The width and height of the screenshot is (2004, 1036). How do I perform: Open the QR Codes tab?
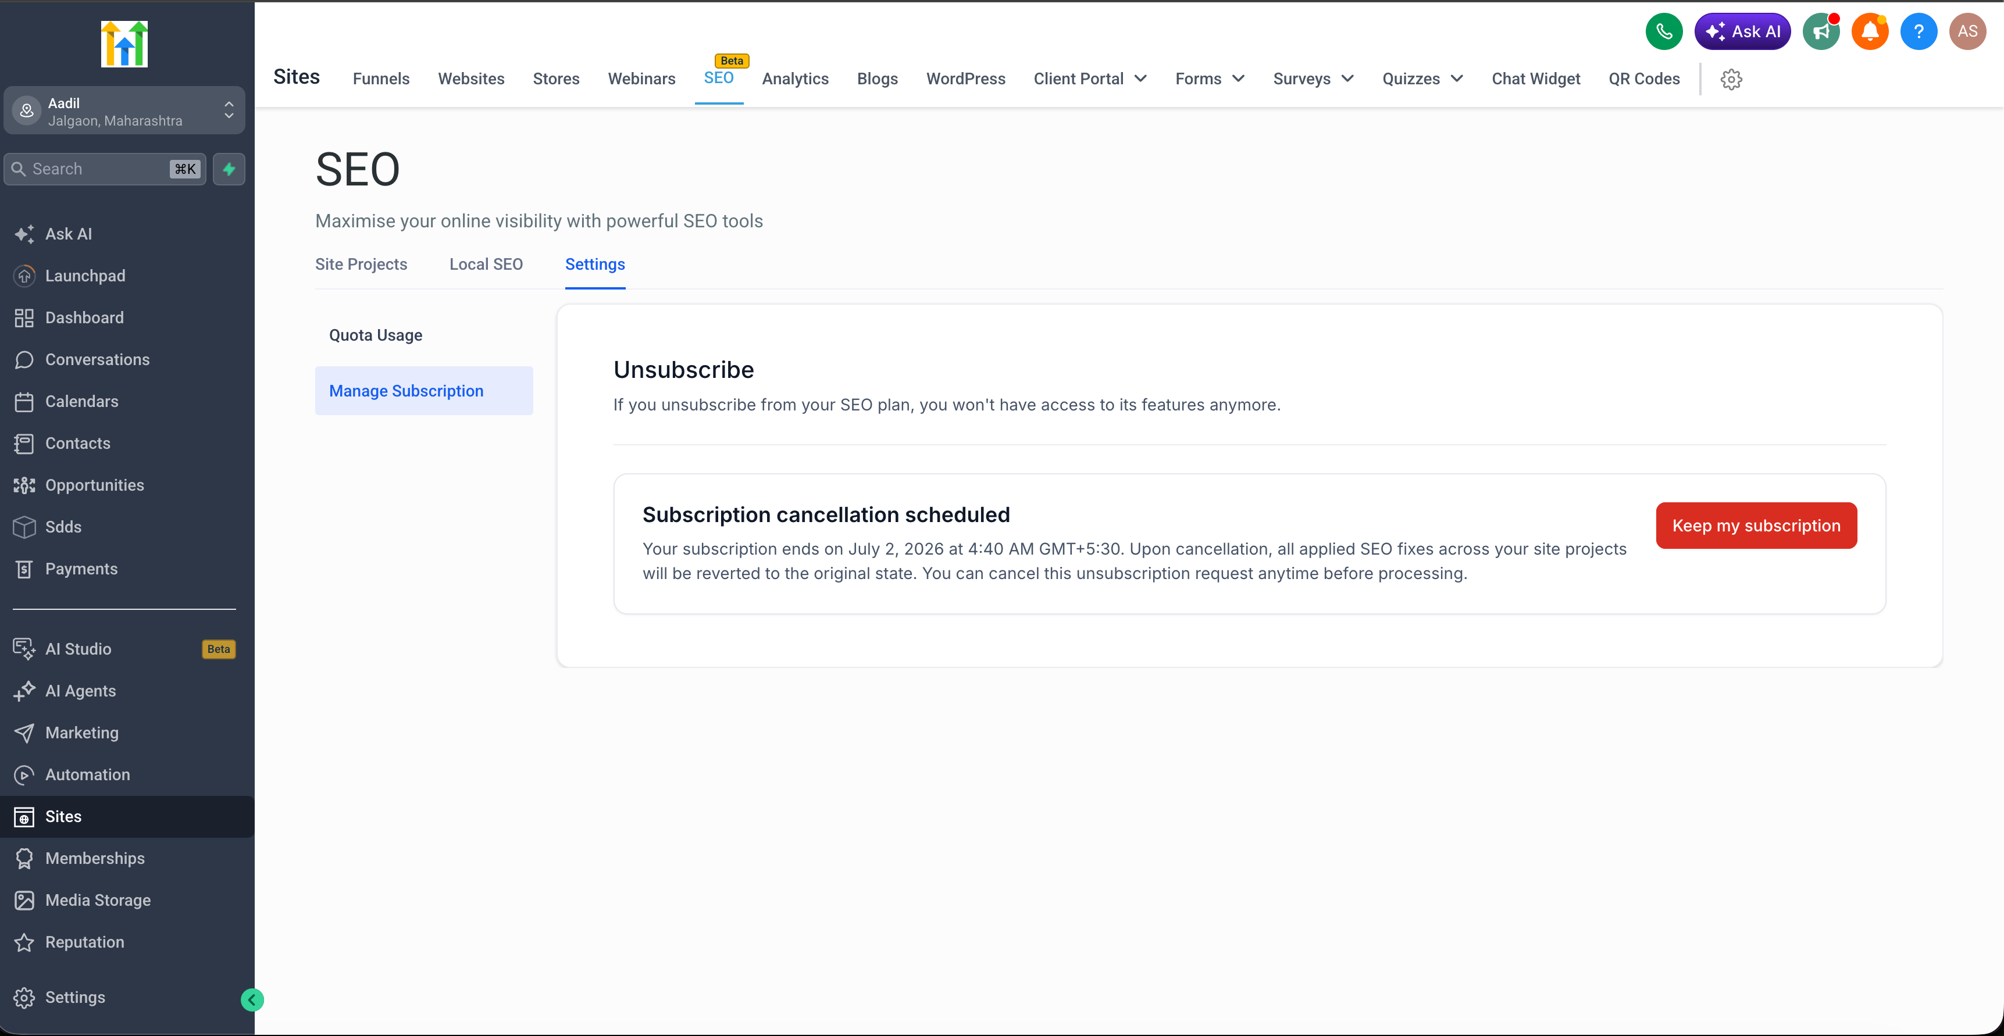[x=1644, y=79]
